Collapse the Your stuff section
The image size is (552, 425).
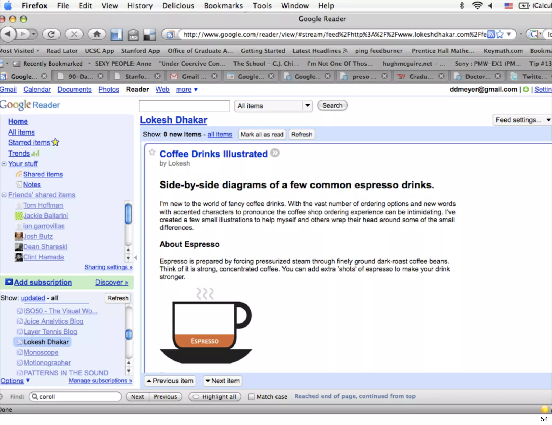tap(4, 164)
